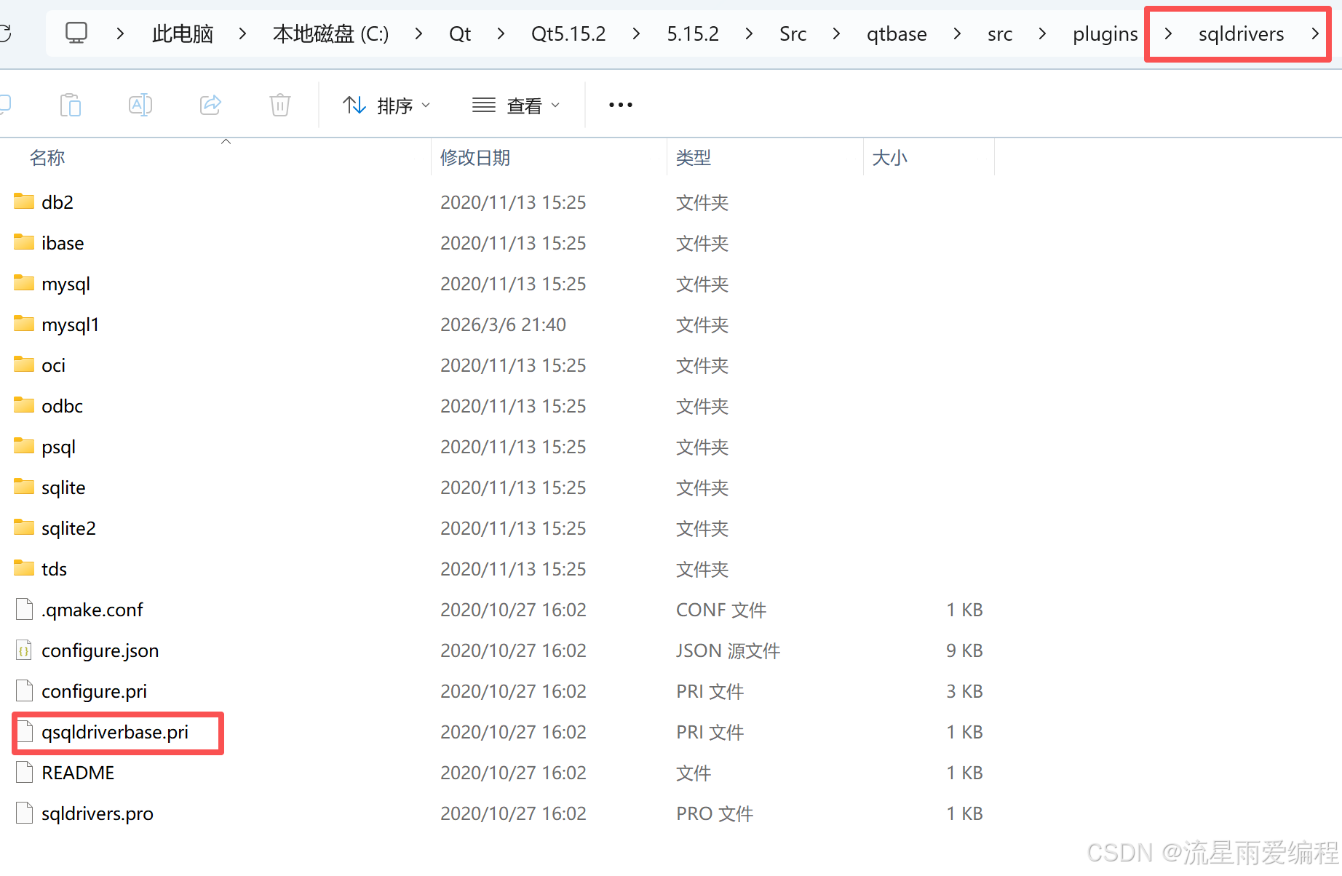Expand chevron after 本地磁盘 (C:)

[418, 33]
